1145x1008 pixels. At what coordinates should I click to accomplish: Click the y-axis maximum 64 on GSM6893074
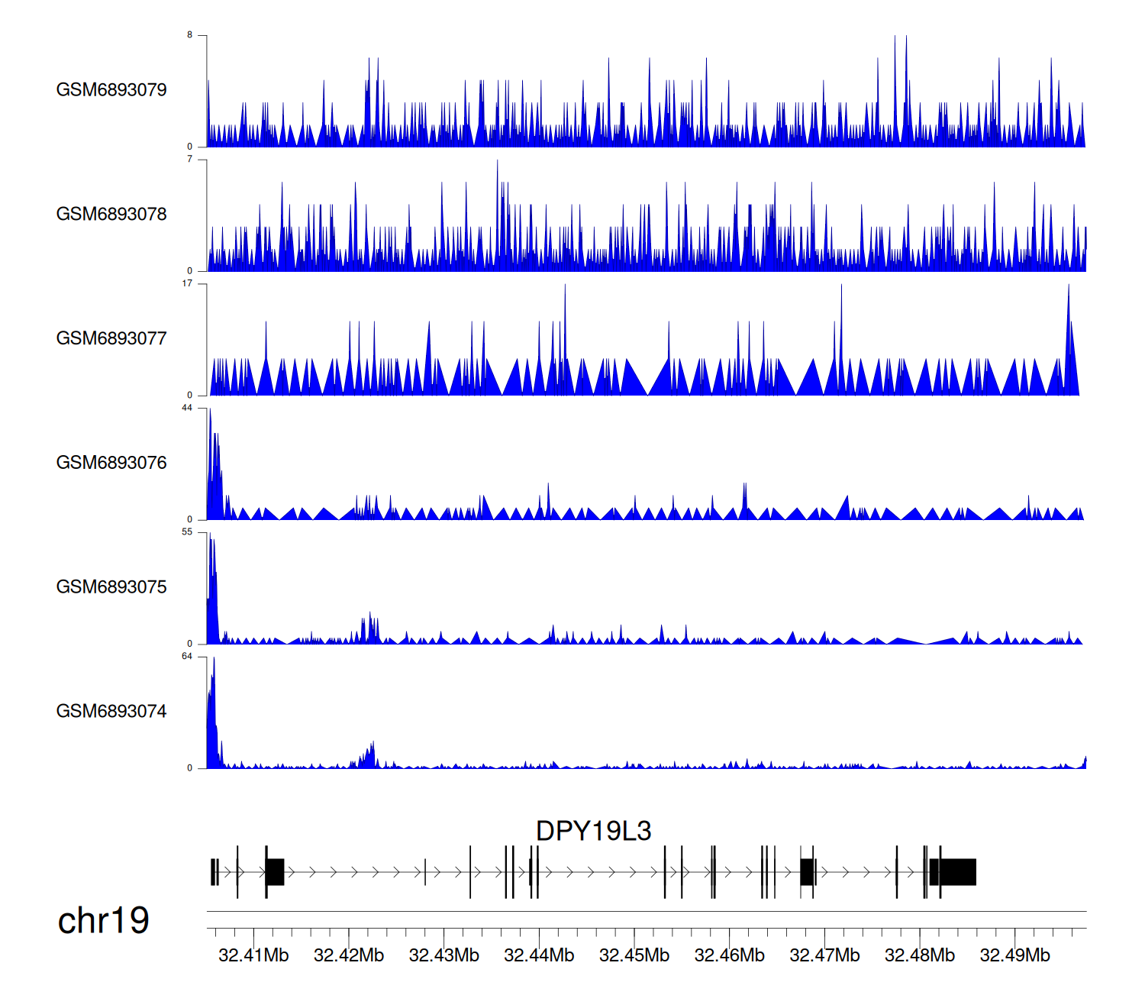[187, 657]
